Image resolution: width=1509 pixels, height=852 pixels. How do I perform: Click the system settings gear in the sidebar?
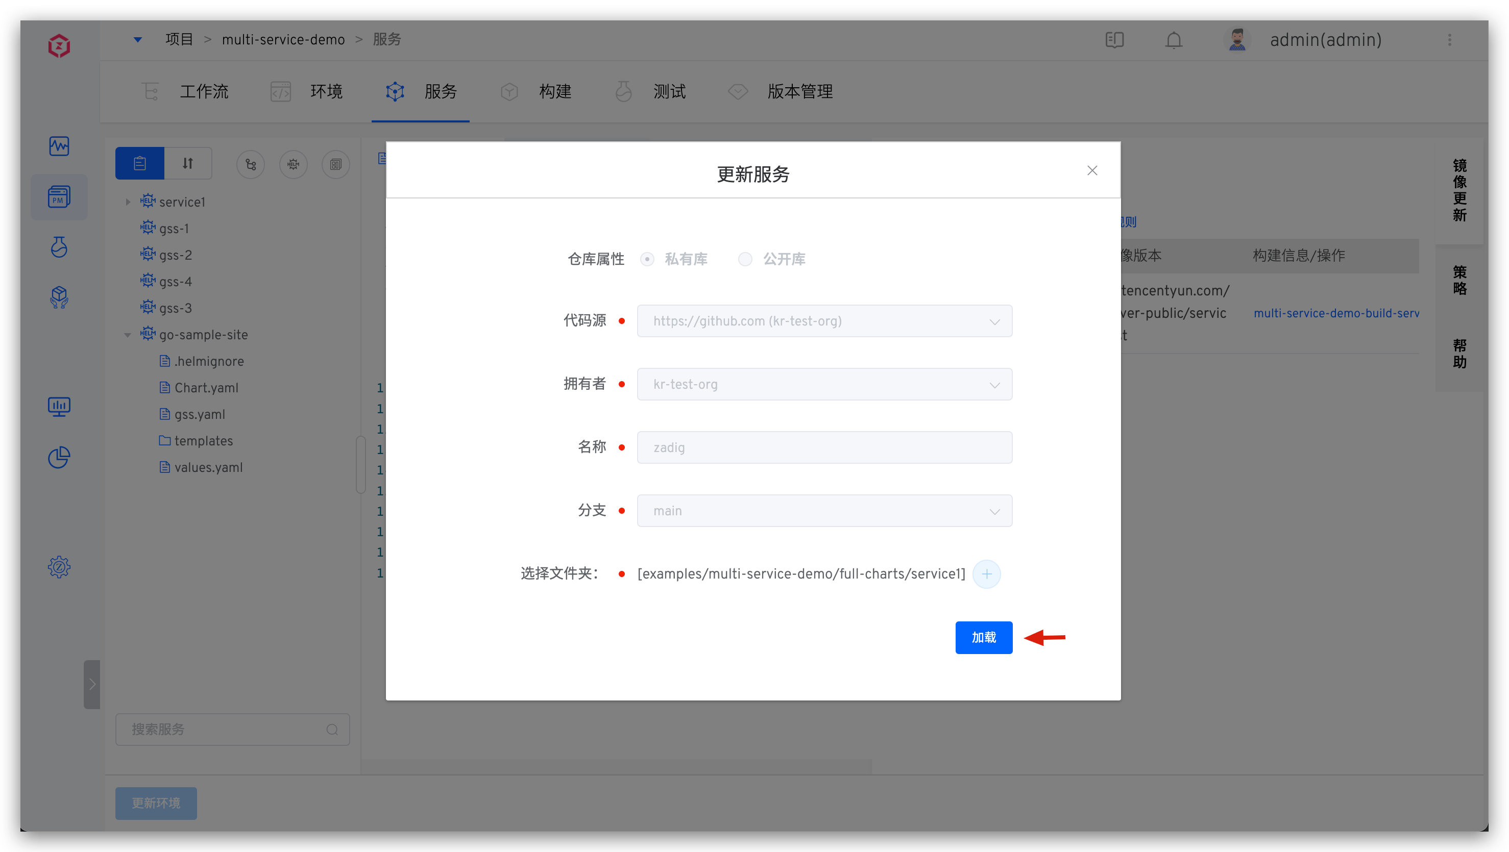(59, 566)
